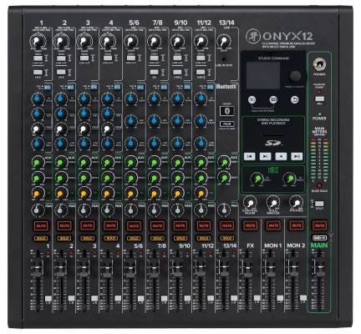This screenshot has height=334, width=361.
Task: Mute the MON 1 output
Action: click(x=273, y=225)
